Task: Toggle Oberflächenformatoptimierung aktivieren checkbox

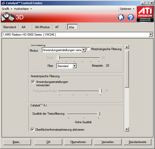Action: 32,129
